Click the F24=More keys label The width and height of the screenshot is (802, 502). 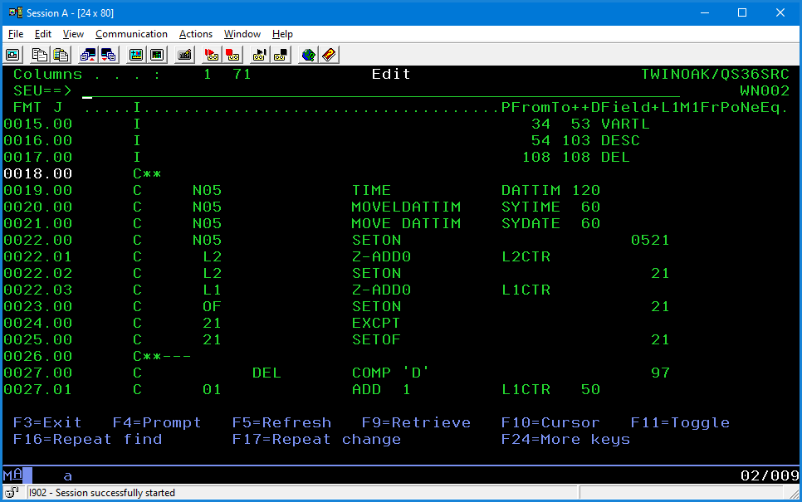pyautogui.click(x=565, y=439)
